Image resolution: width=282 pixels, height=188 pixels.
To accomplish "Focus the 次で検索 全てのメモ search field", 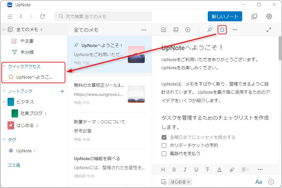I will coord(103,16).
